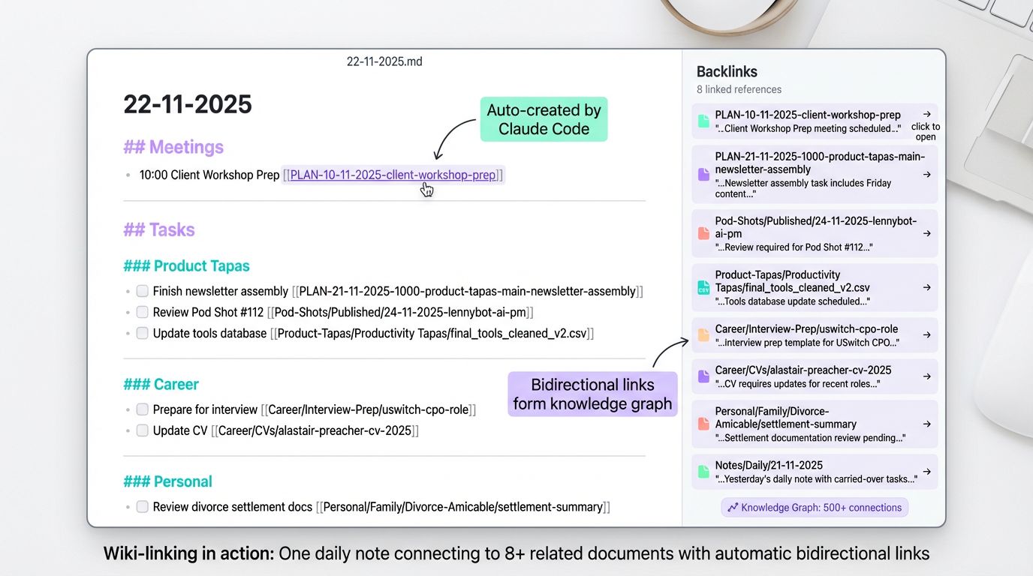Click the ### Product Tapas heading

tap(186, 266)
